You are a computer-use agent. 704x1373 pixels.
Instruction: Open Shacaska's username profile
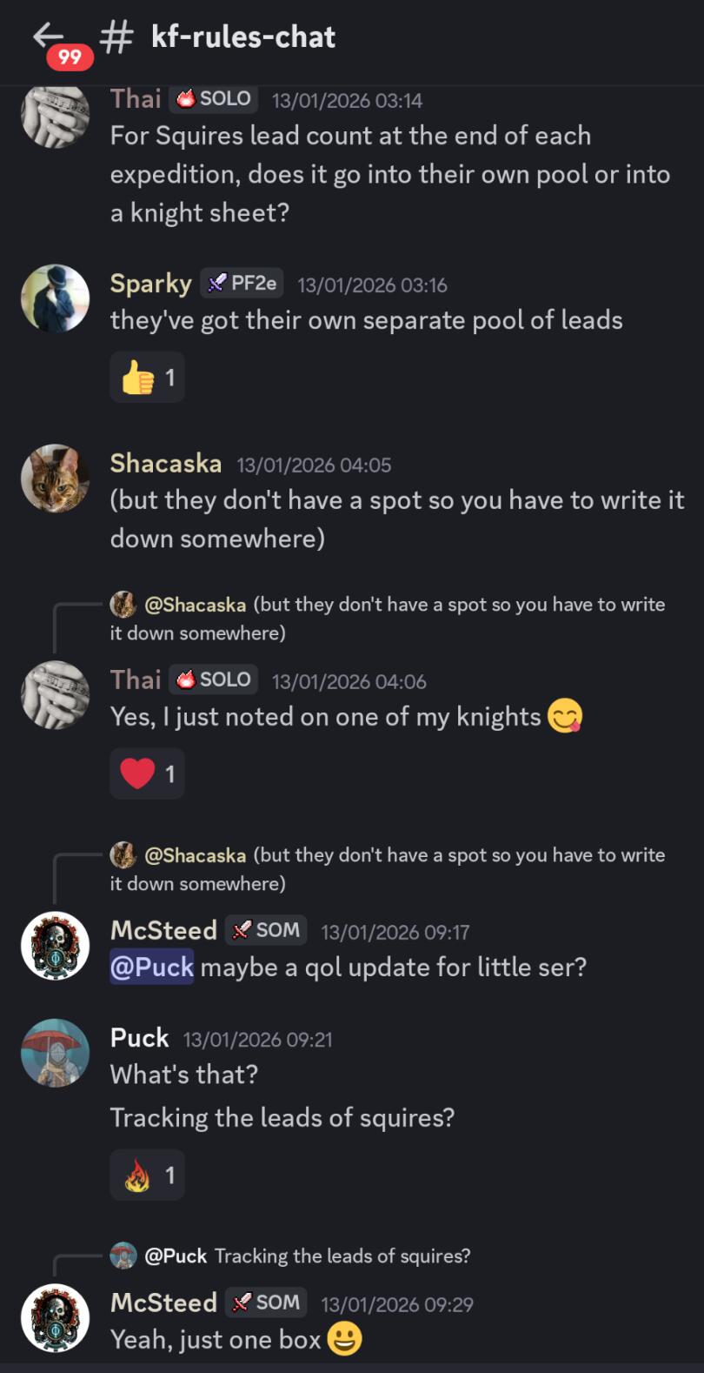tap(165, 464)
